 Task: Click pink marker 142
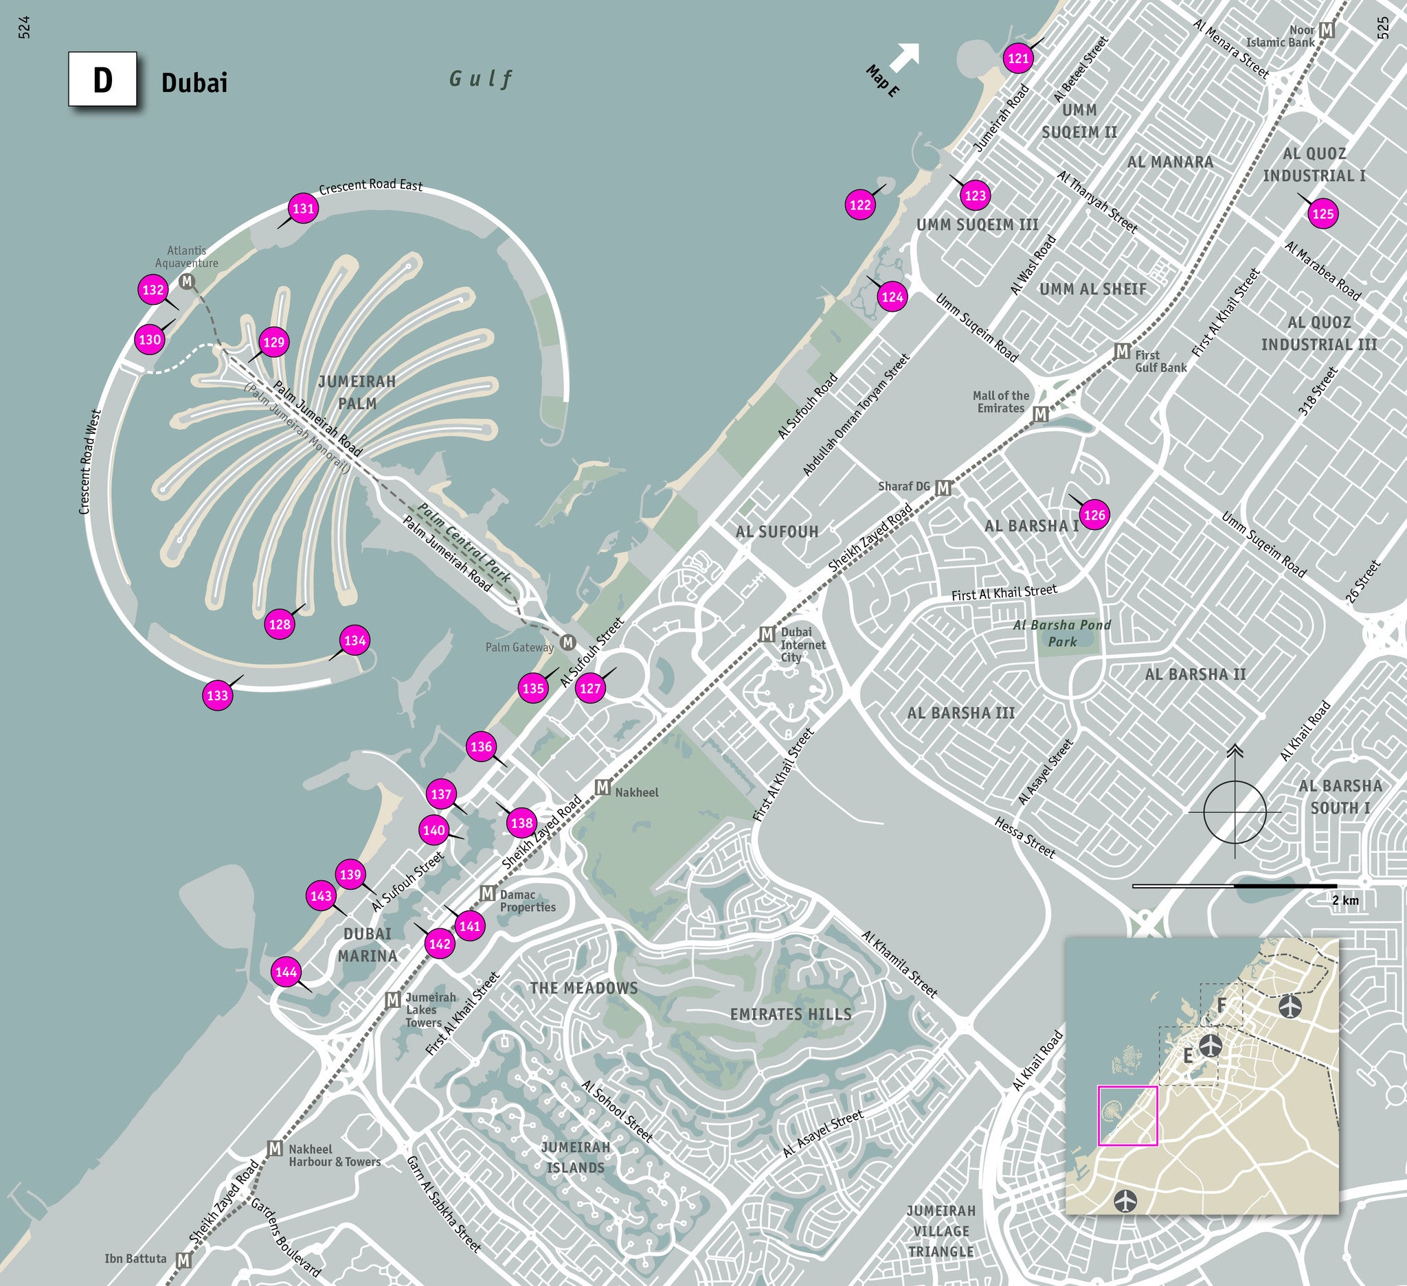coord(440,944)
